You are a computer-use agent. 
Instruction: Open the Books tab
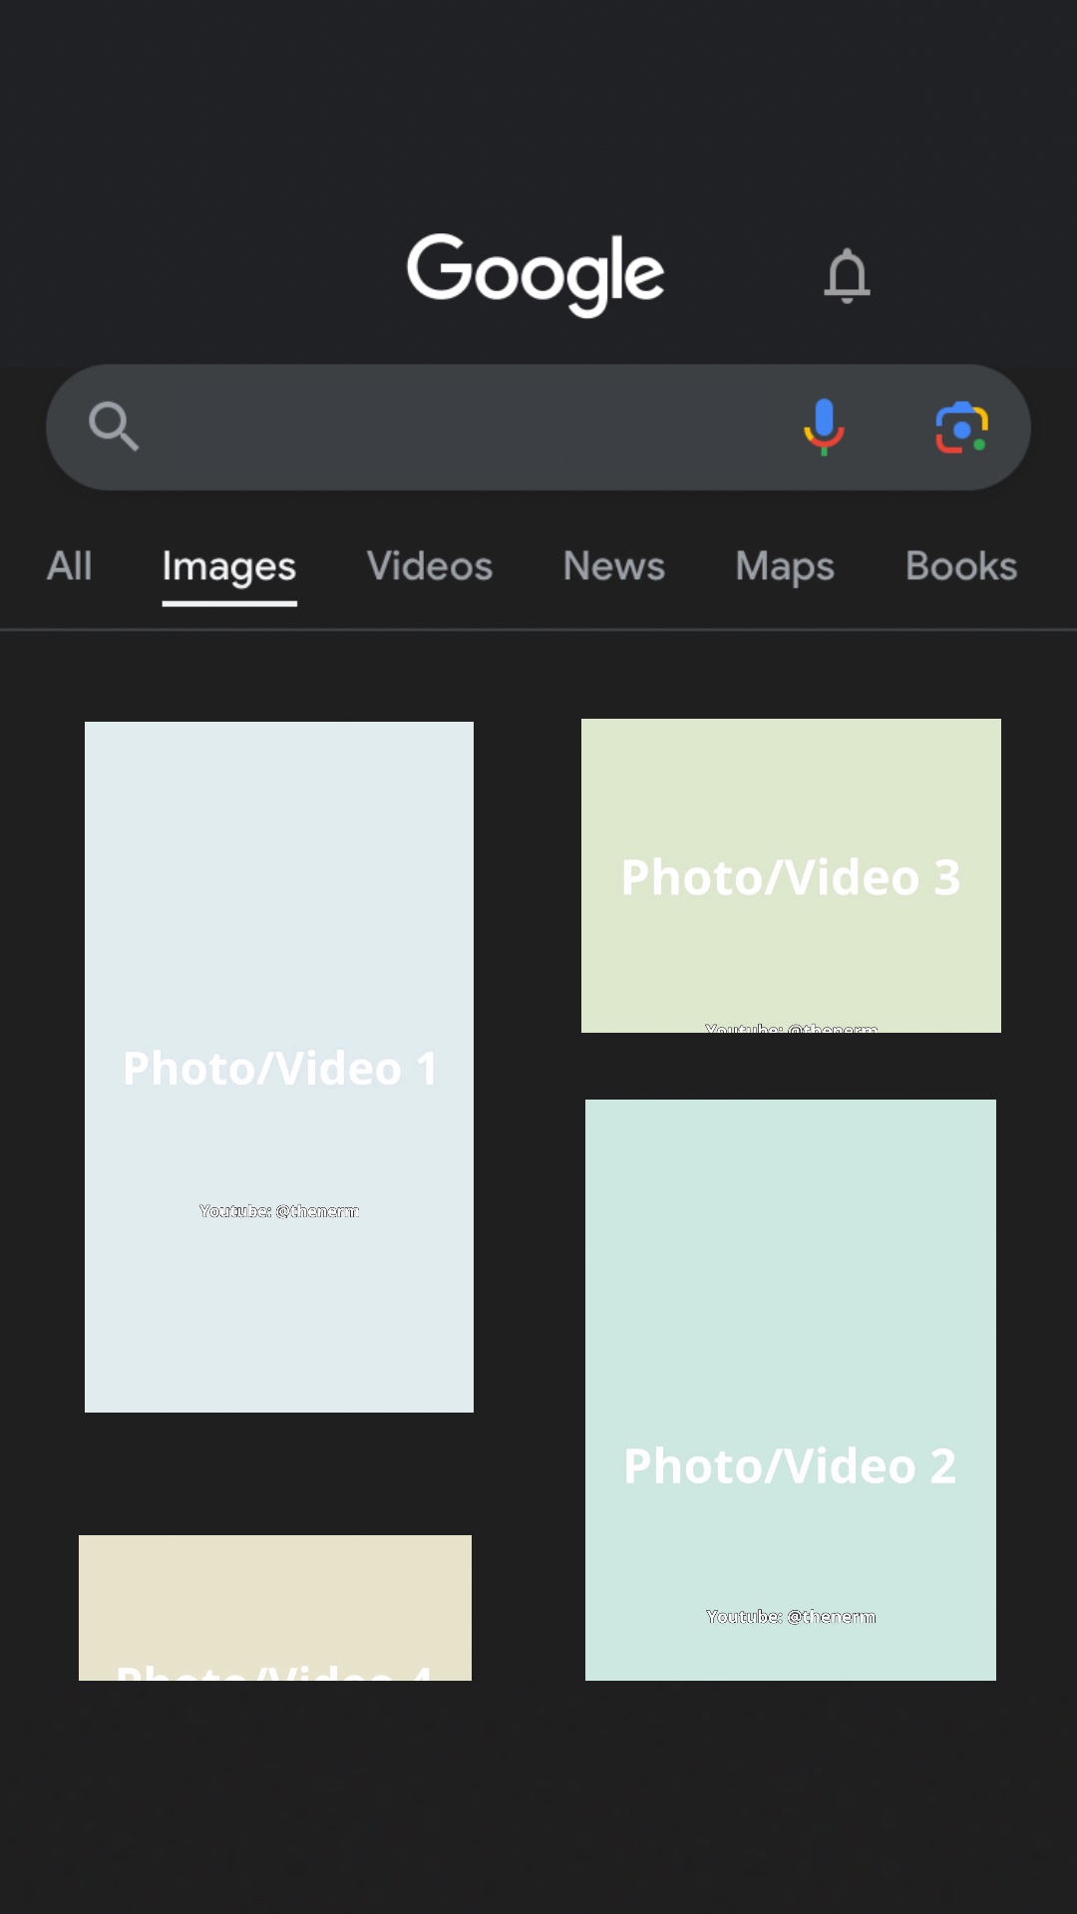click(x=960, y=566)
